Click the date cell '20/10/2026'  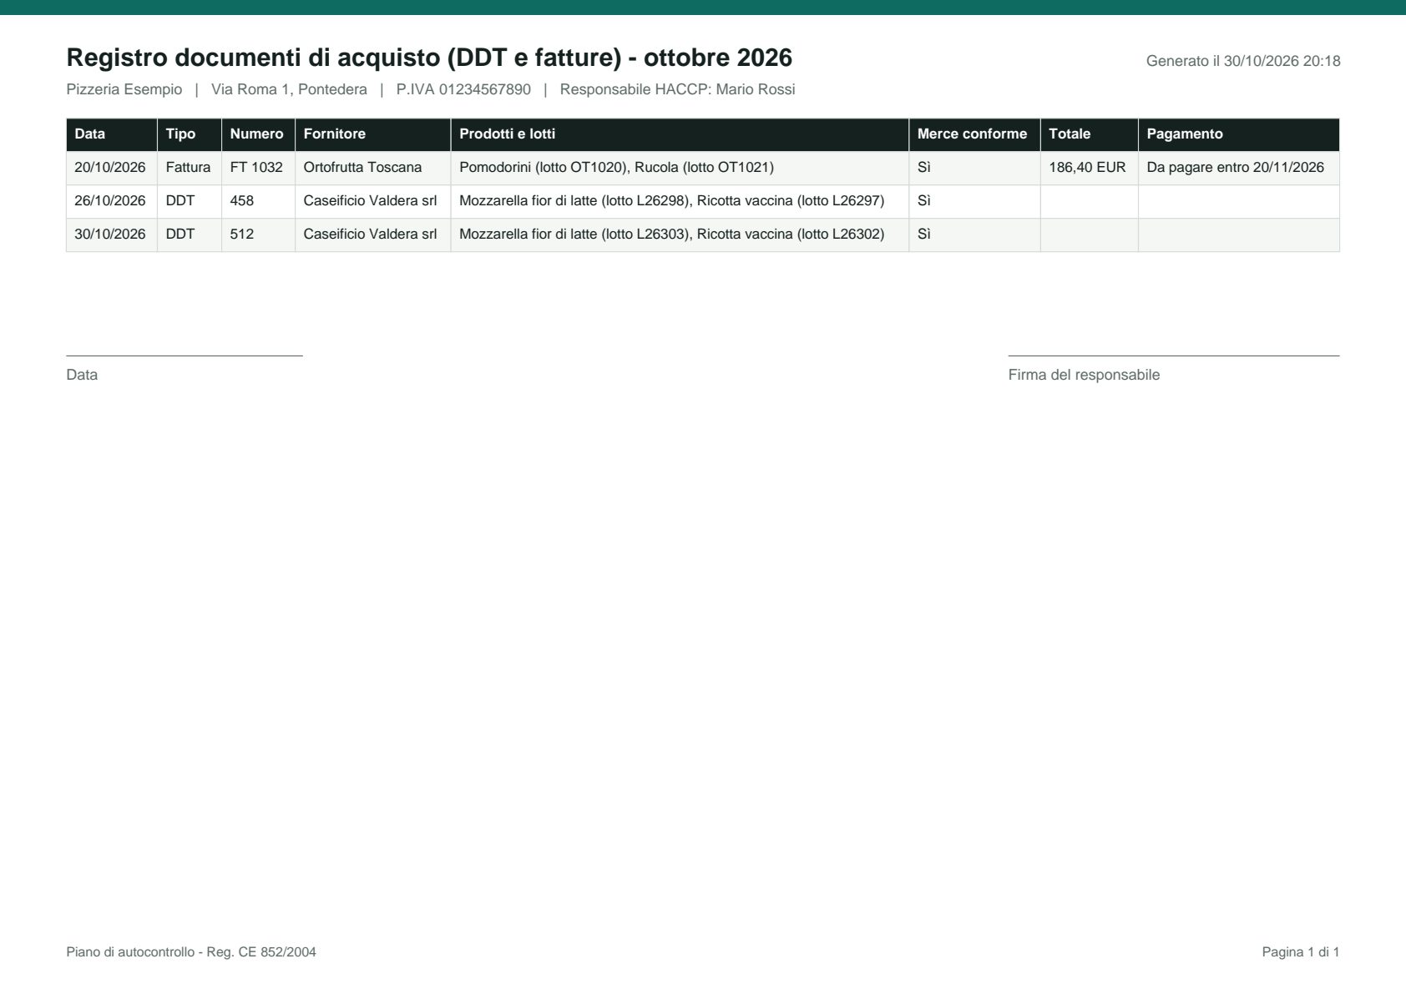coord(110,168)
